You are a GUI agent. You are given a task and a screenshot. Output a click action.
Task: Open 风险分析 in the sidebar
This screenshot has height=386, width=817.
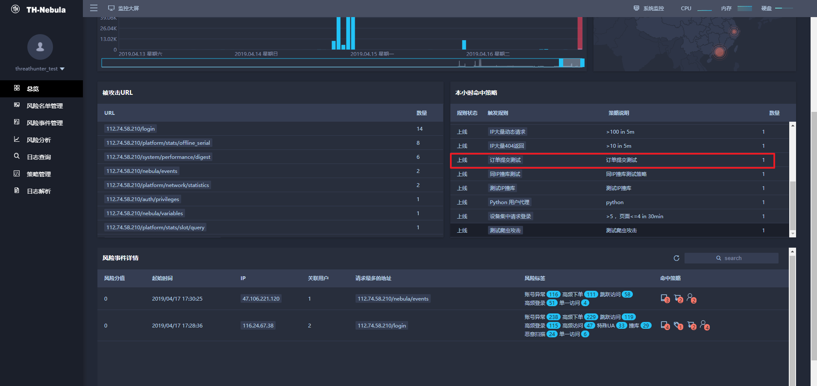pos(41,140)
